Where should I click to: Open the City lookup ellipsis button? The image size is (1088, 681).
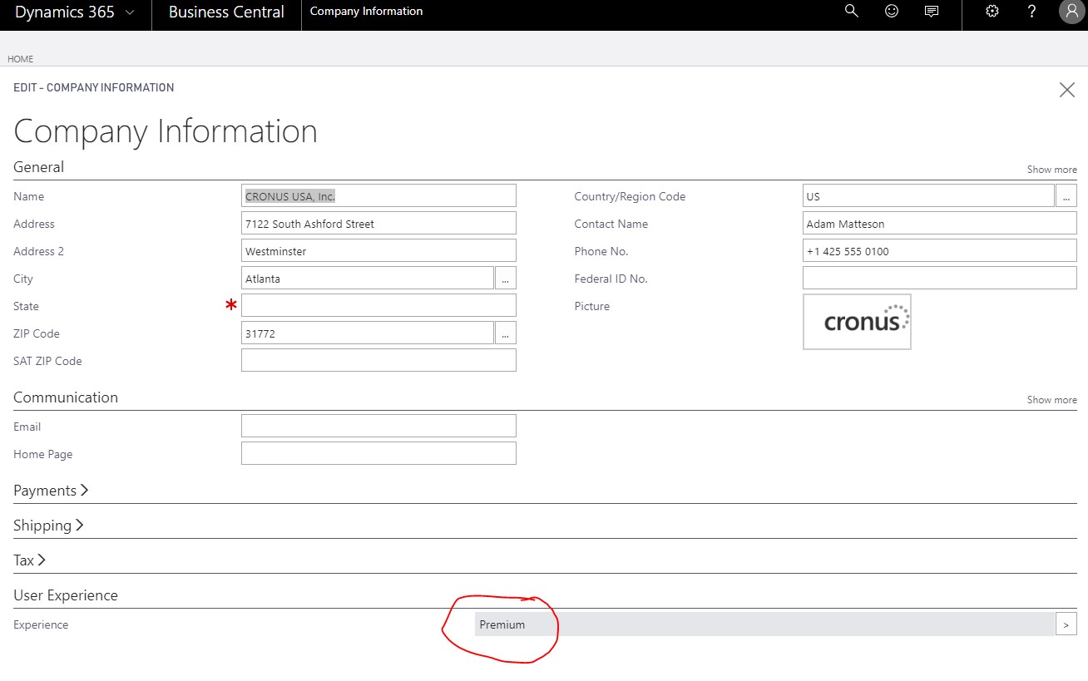click(506, 279)
